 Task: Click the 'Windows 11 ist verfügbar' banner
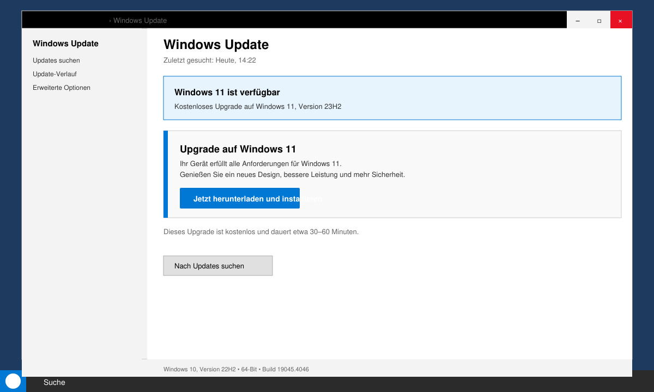coord(392,98)
